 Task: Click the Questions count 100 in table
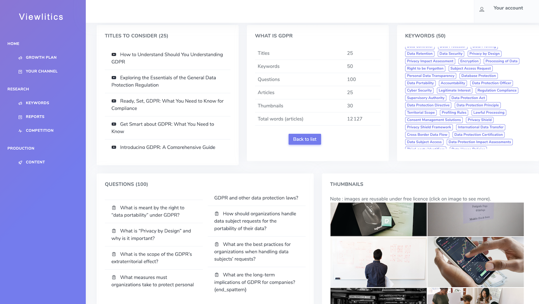point(351,79)
